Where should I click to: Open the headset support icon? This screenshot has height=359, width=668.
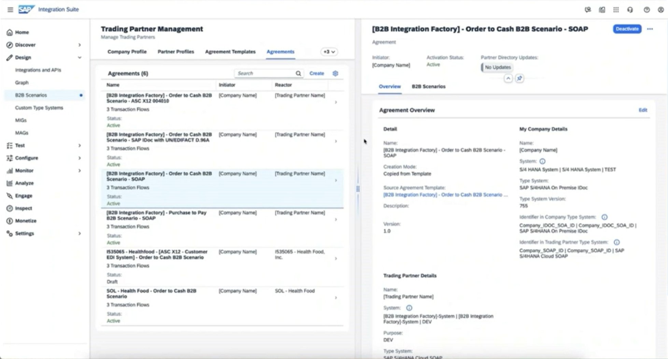[x=630, y=10]
